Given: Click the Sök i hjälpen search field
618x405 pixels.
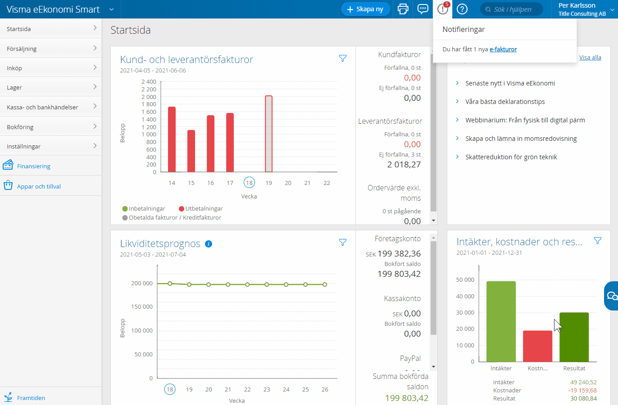Looking at the screenshot, I should 512,9.
